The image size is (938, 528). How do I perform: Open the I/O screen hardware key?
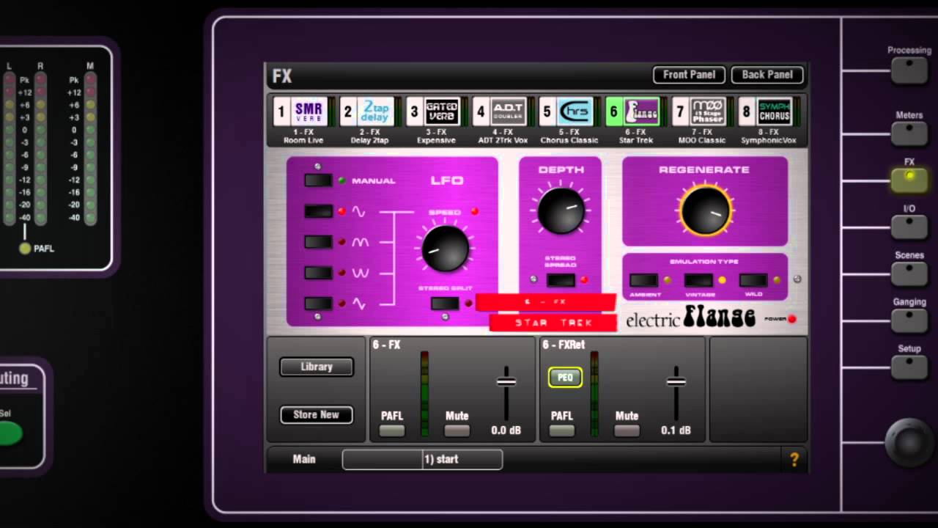pos(909,227)
